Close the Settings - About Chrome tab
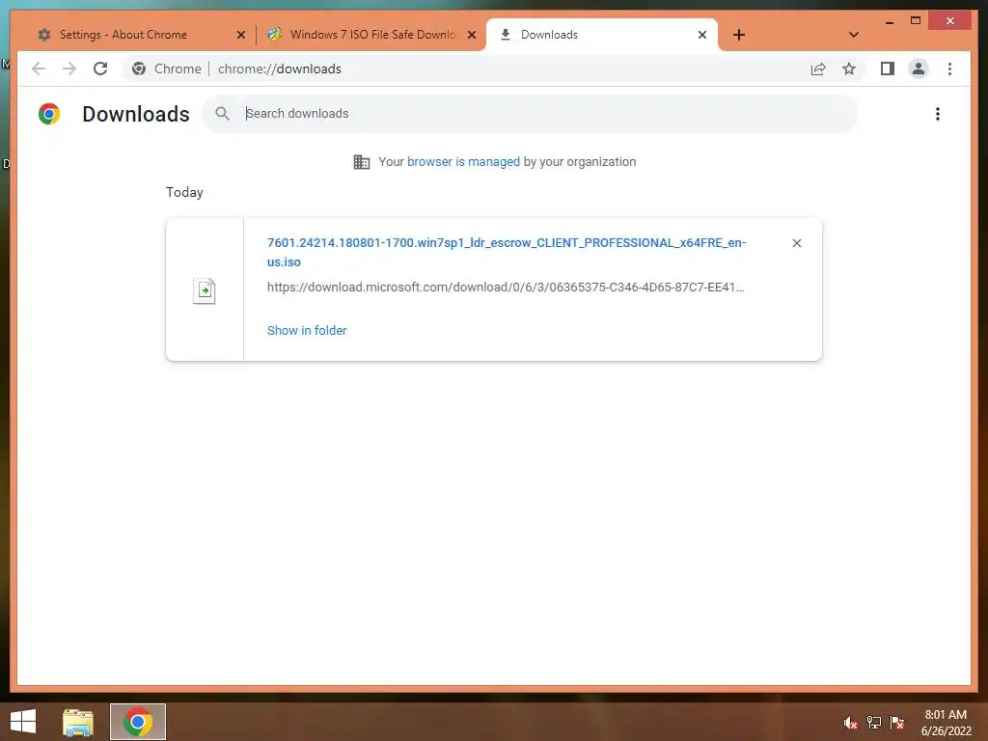 [x=240, y=35]
